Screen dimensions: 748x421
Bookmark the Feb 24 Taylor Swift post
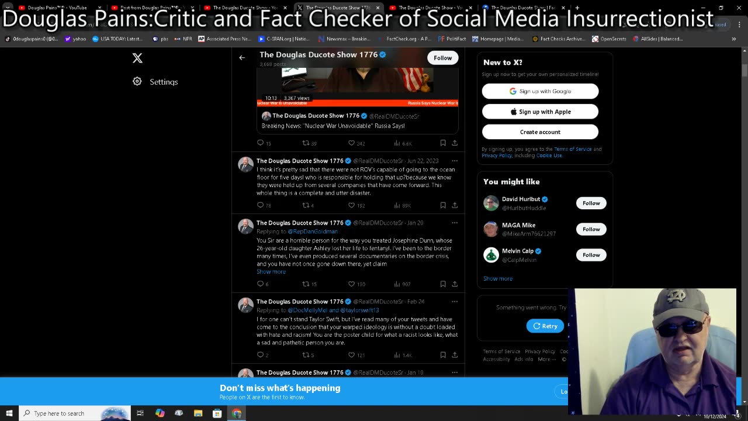(x=443, y=355)
